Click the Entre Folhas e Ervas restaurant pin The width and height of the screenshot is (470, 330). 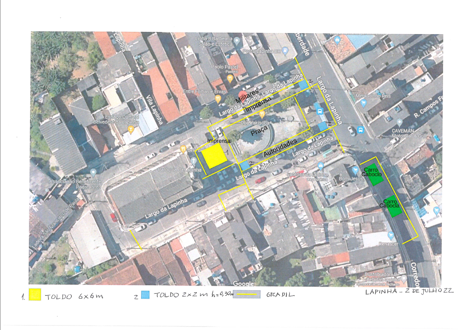(218, 98)
